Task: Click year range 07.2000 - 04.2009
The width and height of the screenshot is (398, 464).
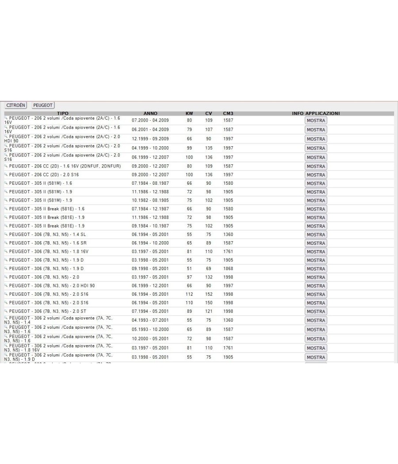Action: [x=150, y=121]
